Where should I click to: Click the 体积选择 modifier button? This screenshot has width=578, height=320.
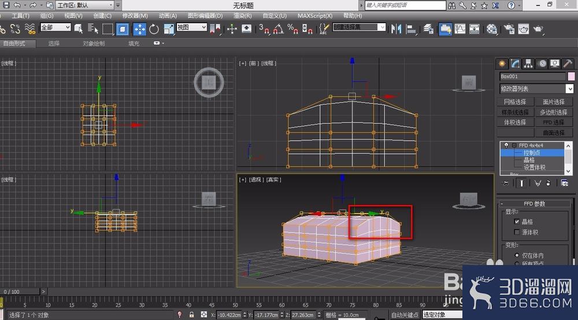[x=514, y=122]
